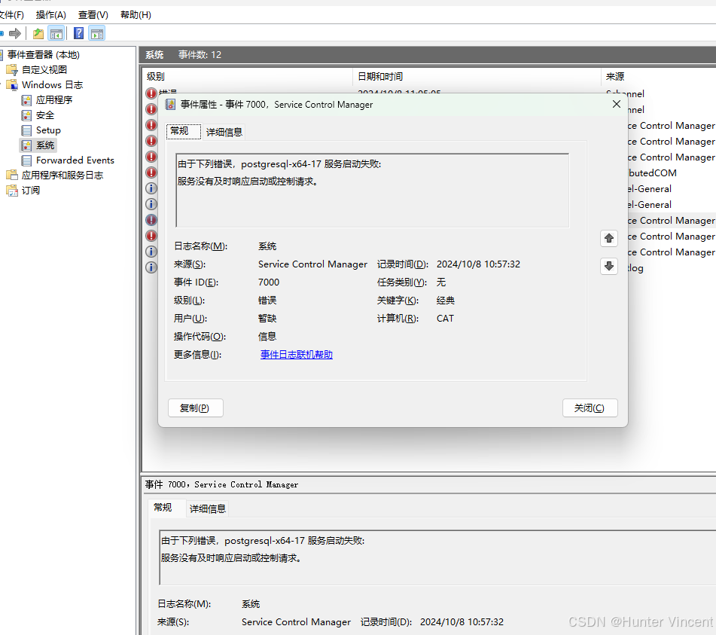Click the 复制(P) button
716x635 pixels.
[x=195, y=408]
